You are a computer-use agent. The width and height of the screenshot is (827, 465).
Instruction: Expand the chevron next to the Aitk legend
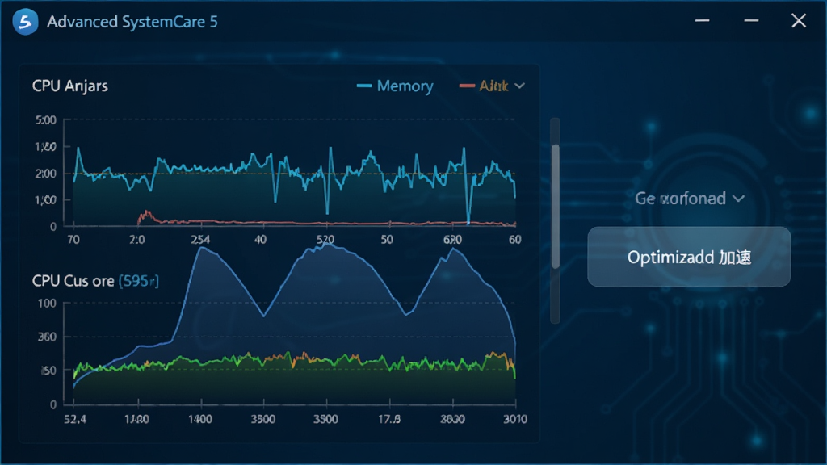(519, 86)
